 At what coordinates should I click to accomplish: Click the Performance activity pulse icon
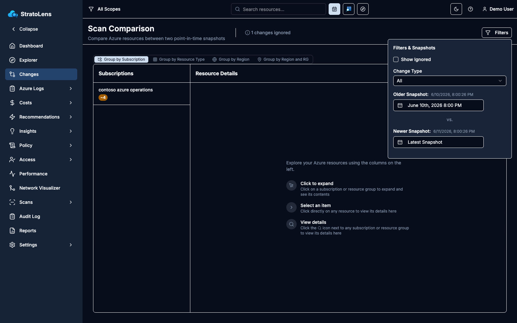(x=12, y=174)
